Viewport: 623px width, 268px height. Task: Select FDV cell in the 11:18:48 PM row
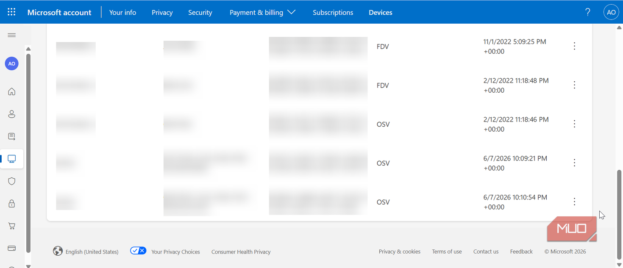tap(383, 86)
